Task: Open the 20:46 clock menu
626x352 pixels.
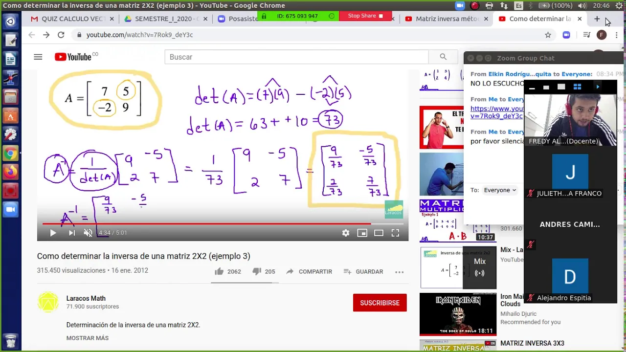Action: tap(602, 5)
